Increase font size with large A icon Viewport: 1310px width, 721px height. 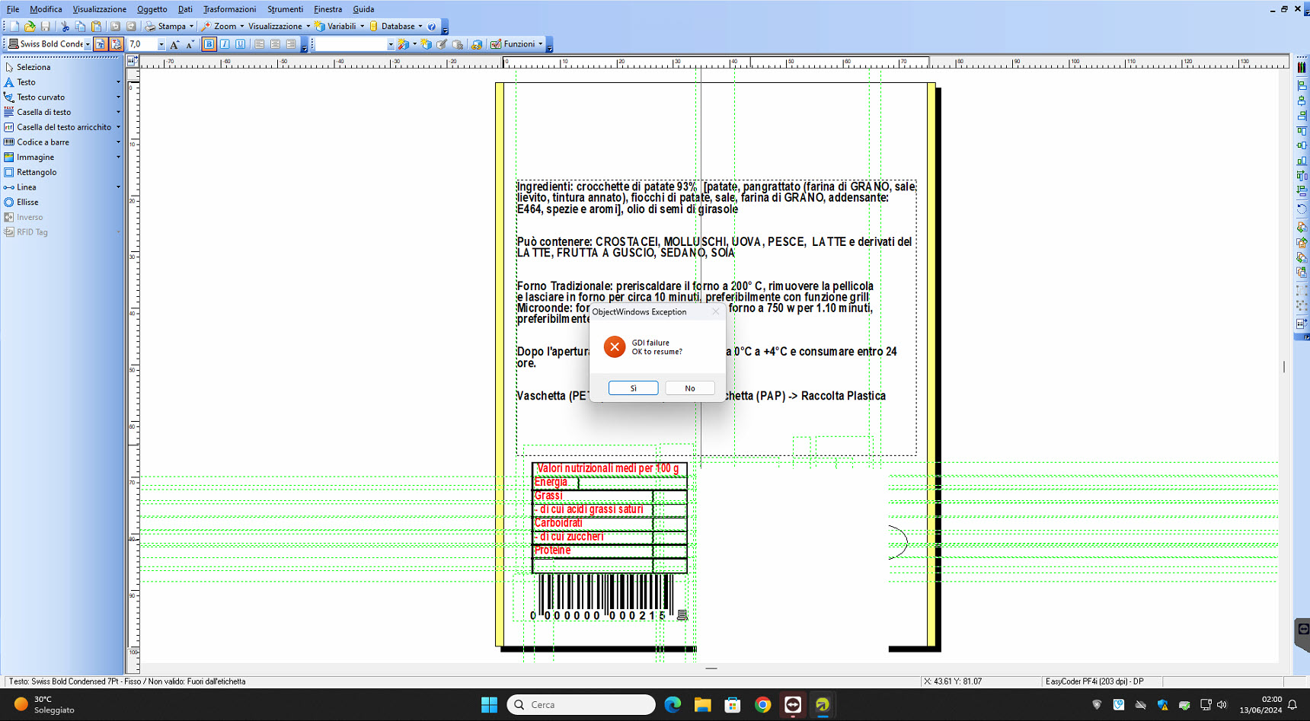(174, 44)
